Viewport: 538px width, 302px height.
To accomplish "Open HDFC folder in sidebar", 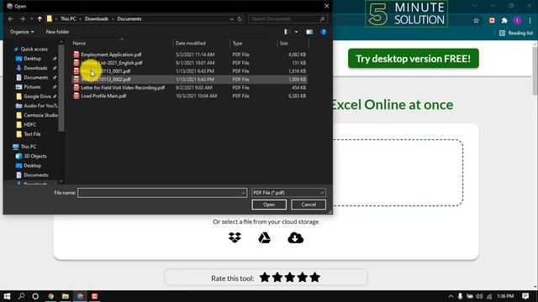I will click(x=30, y=125).
